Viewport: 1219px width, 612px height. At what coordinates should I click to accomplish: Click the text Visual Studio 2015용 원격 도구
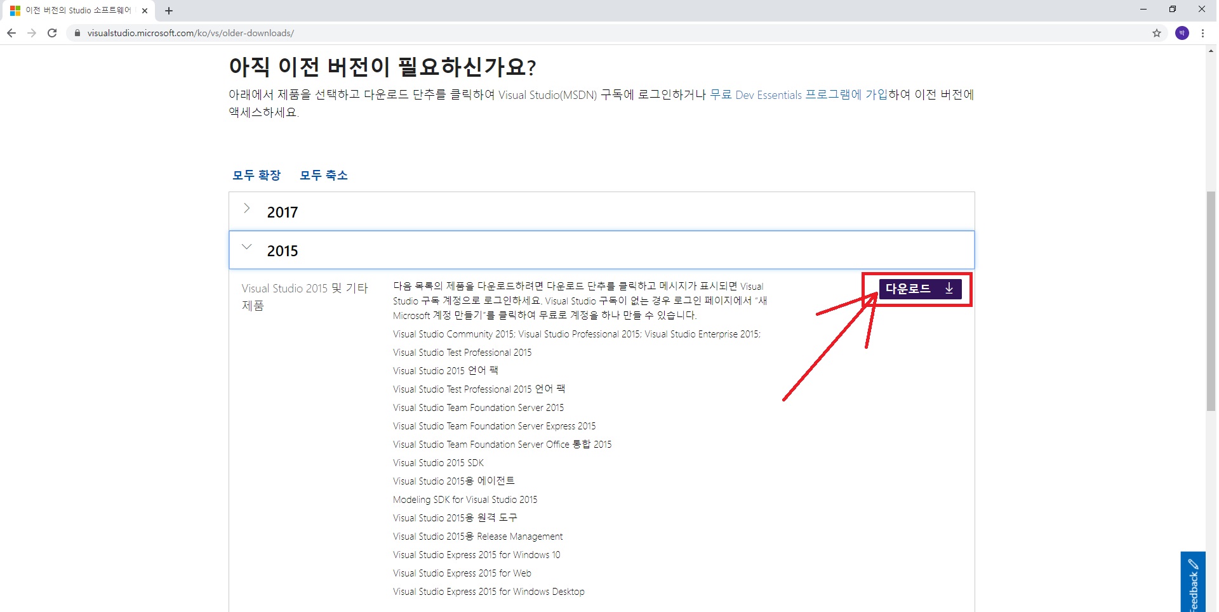(455, 518)
